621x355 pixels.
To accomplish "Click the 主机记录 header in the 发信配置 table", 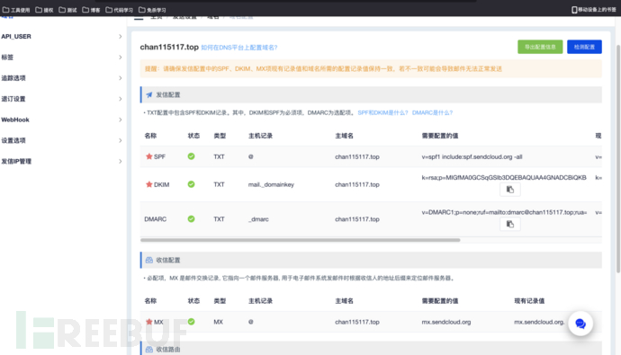I will tap(260, 136).
